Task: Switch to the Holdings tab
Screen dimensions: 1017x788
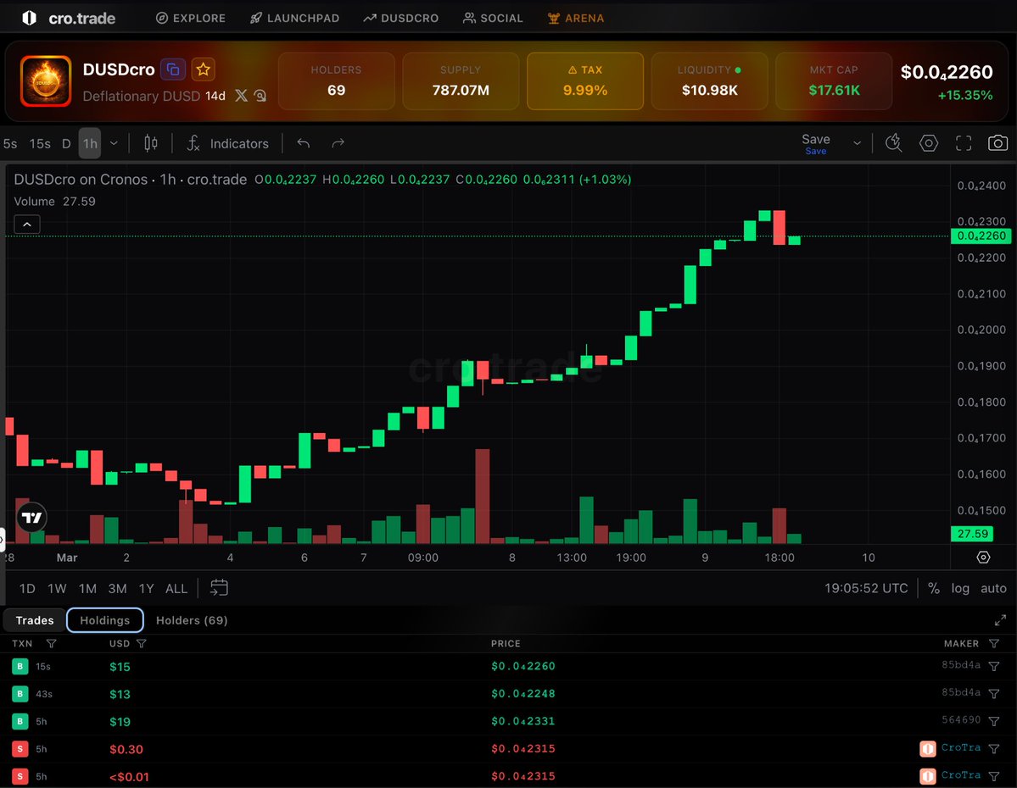Action: pyautogui.click(x=105, y=620)
